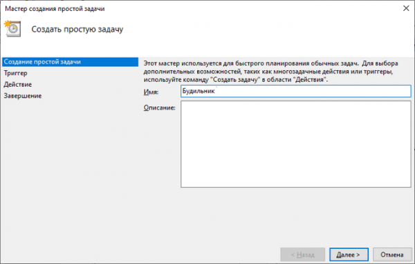Focus the Имя text field
This screenshot has width=415, height=264.
(x=296, y=91)
